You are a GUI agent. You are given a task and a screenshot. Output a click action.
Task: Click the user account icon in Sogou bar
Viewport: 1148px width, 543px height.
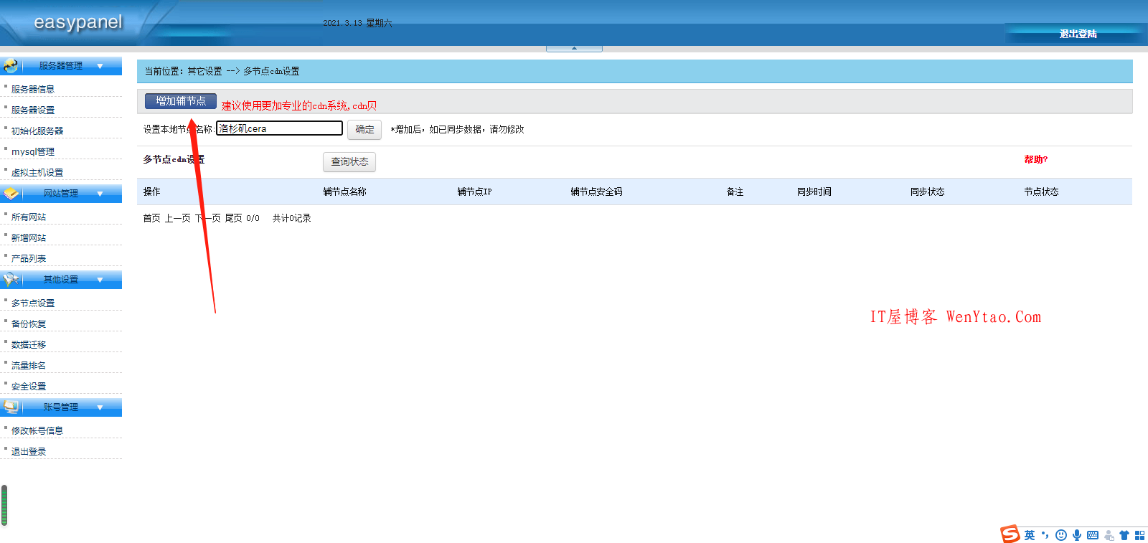click(x=1109, y=535)
